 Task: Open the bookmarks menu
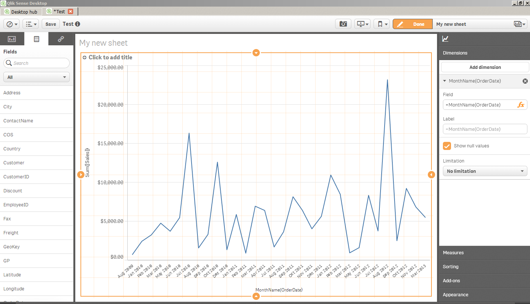382,24
